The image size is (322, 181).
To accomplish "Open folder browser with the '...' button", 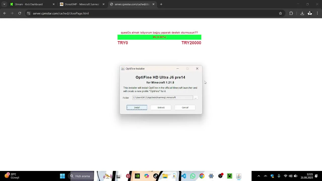I will click(x=195, y=98).
